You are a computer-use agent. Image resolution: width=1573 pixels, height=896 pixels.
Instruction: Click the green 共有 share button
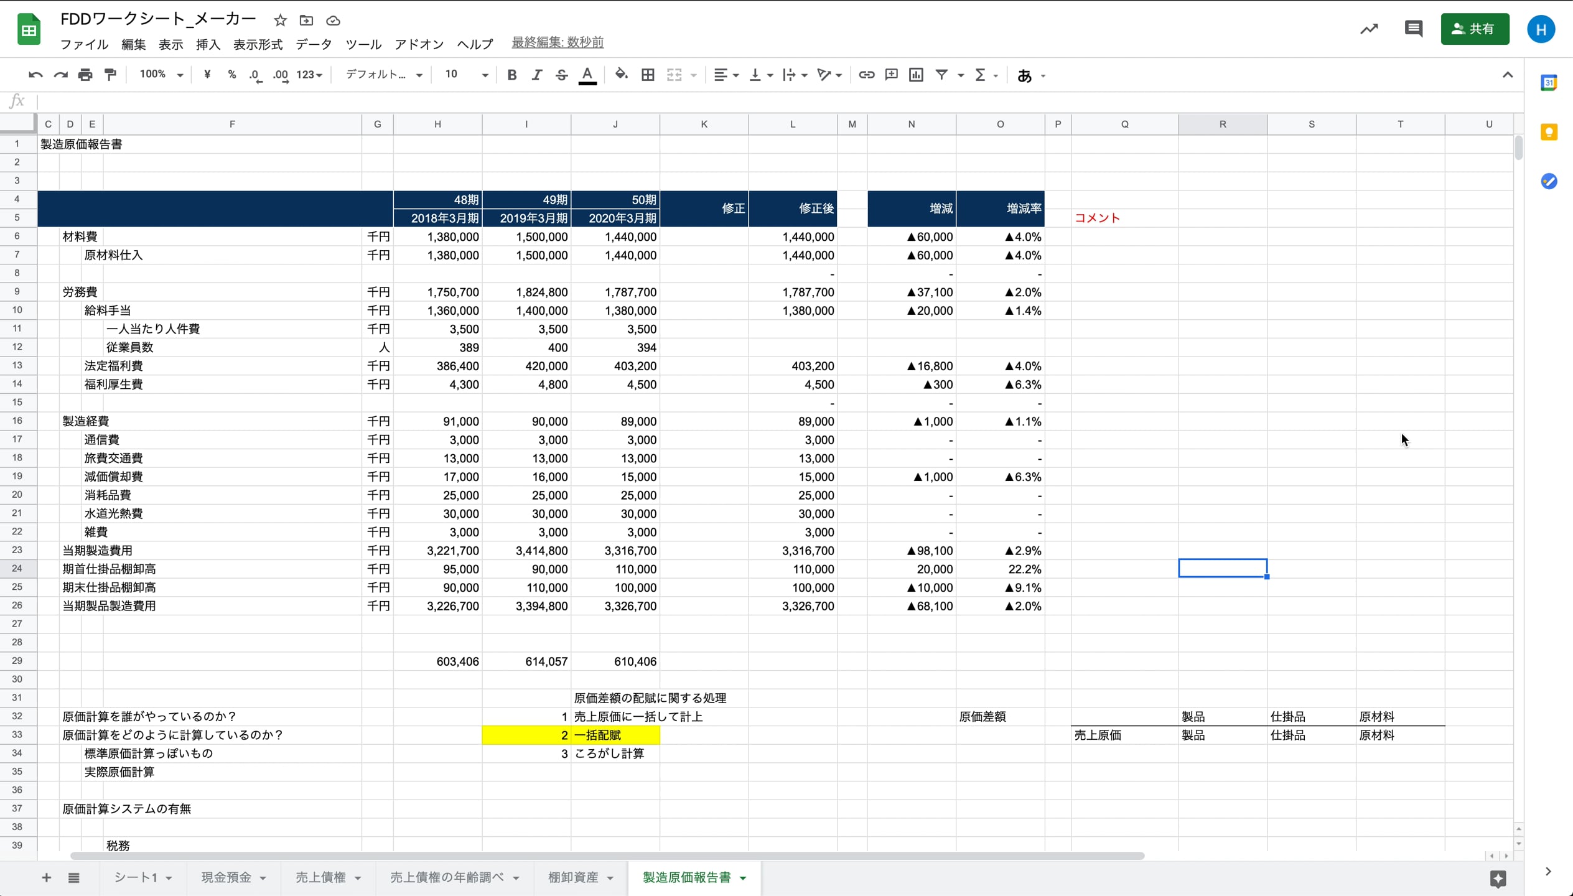click(x=1474, y=29)
